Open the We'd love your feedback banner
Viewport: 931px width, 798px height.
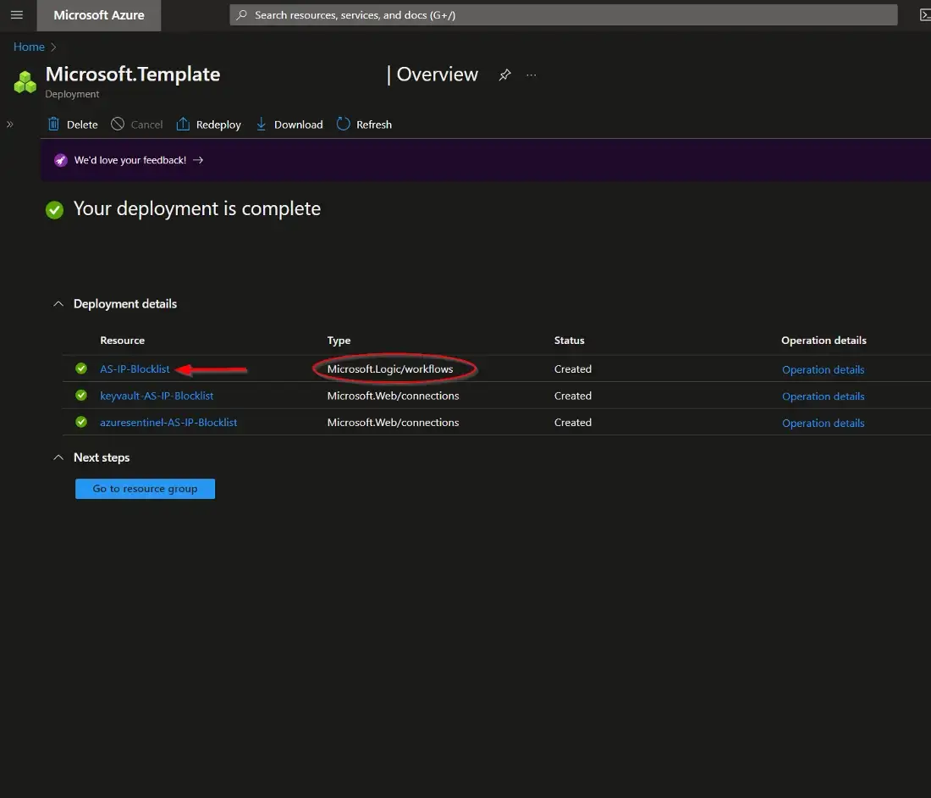click(130, 160)
